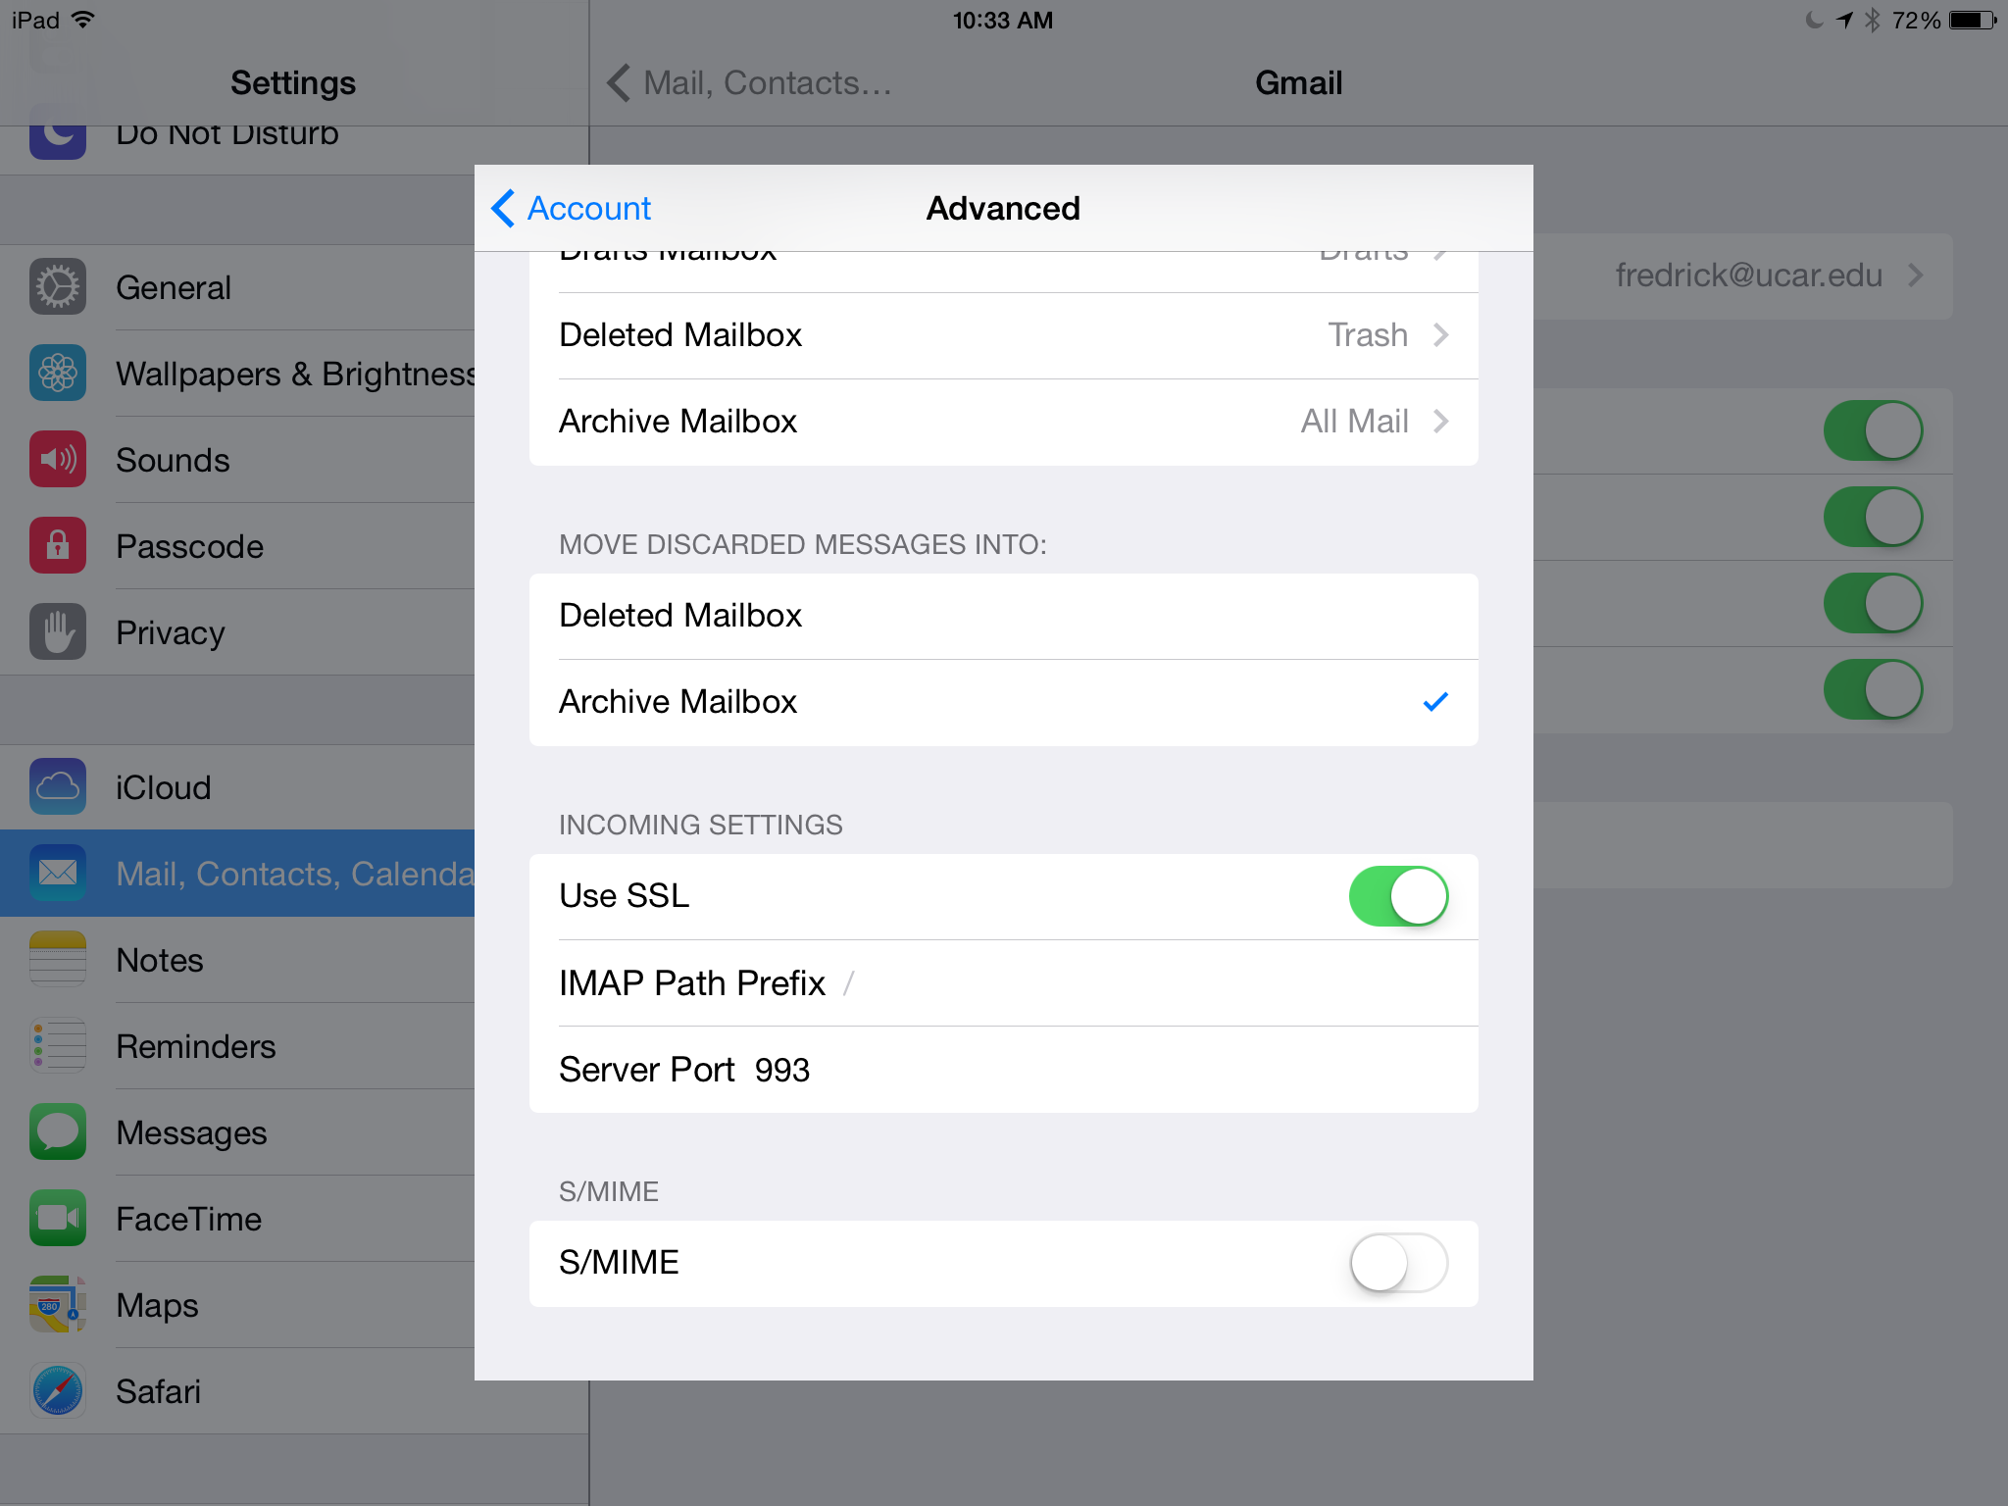Tap the Safari compass icon
Screen dimensions: 2008x1506
click(58, 1391)
